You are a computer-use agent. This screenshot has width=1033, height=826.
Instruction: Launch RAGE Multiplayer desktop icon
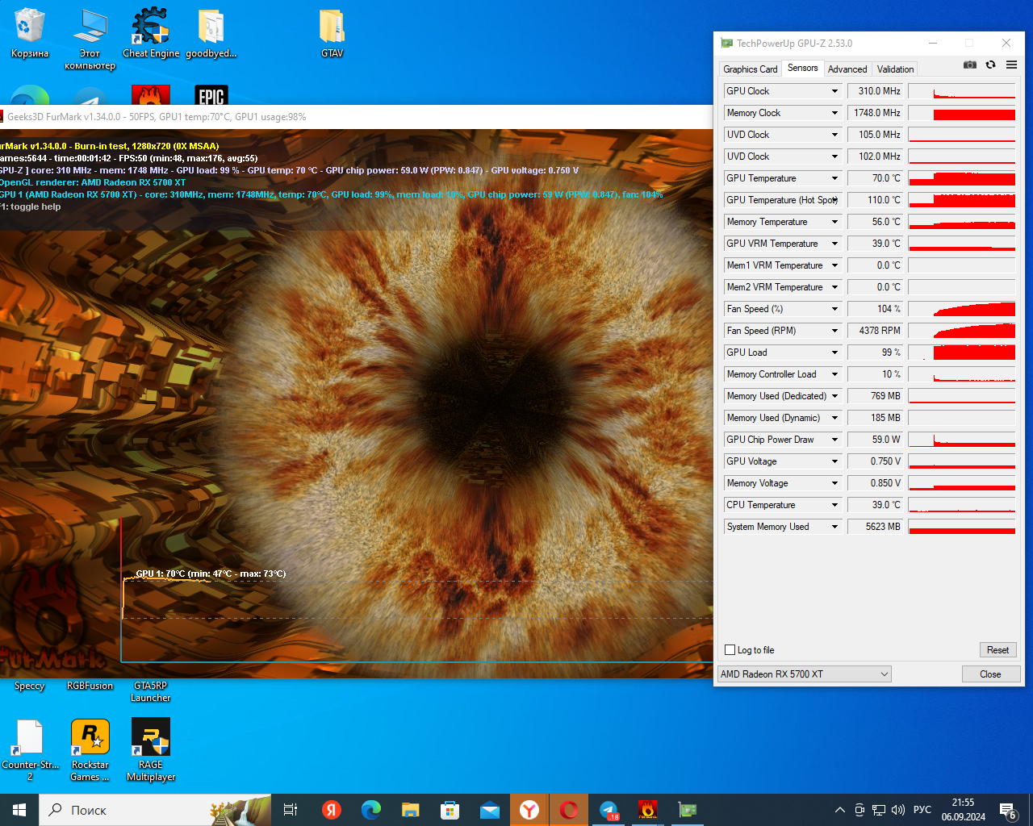click(x=151, y=750)
